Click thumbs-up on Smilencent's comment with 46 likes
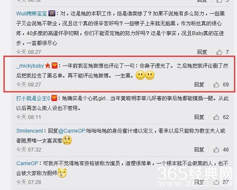 [216, 150]
